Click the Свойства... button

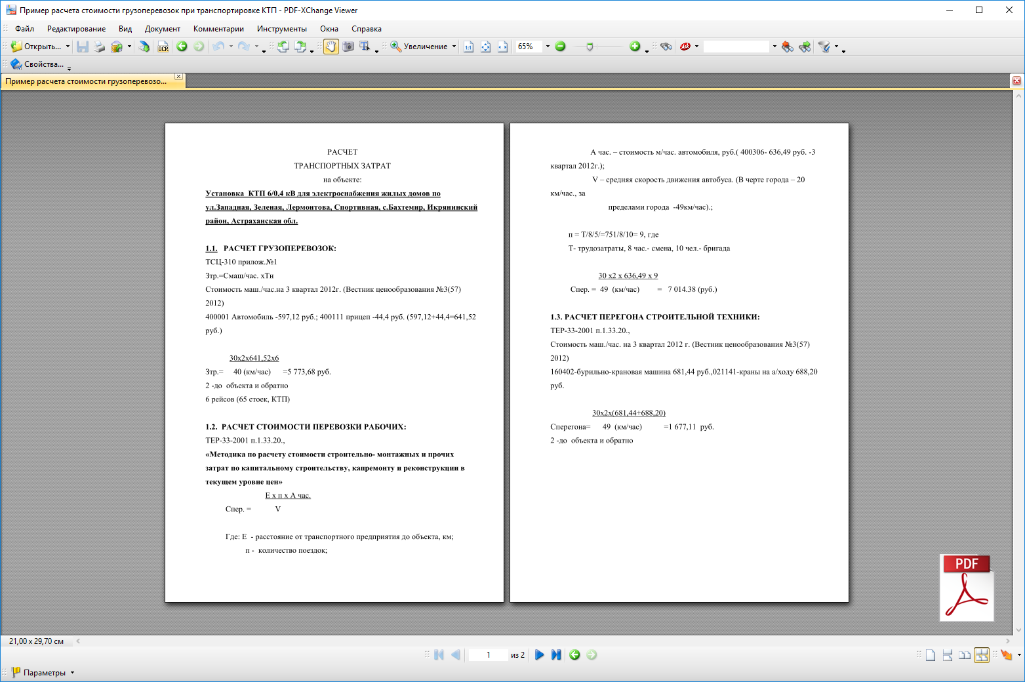[x=37, y=64]
